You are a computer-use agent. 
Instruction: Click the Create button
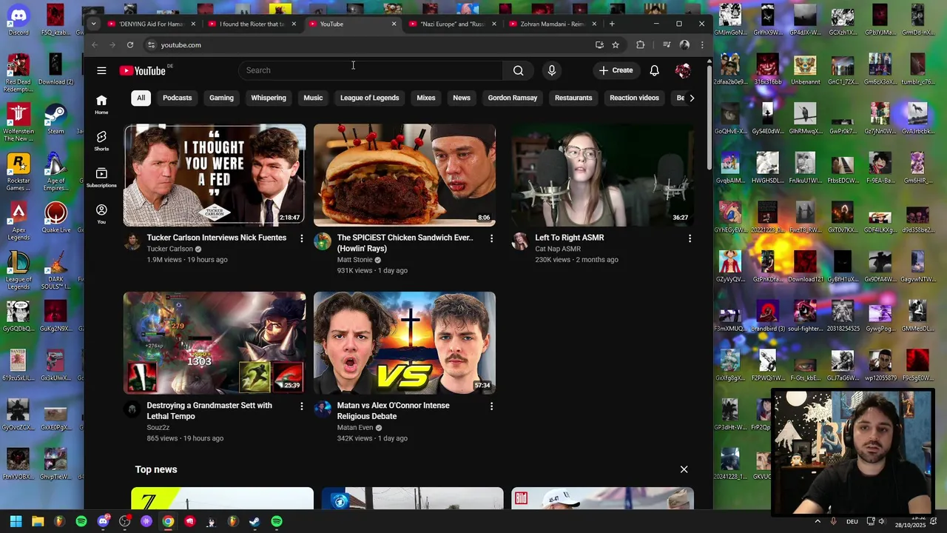(616, 70)
